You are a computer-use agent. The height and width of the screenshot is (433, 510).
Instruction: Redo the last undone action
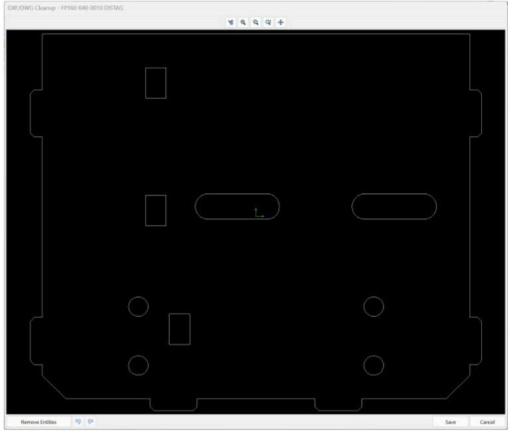coord(90,422)
